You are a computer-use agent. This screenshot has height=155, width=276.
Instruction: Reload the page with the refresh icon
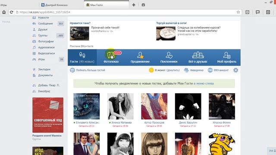point(12,12)
